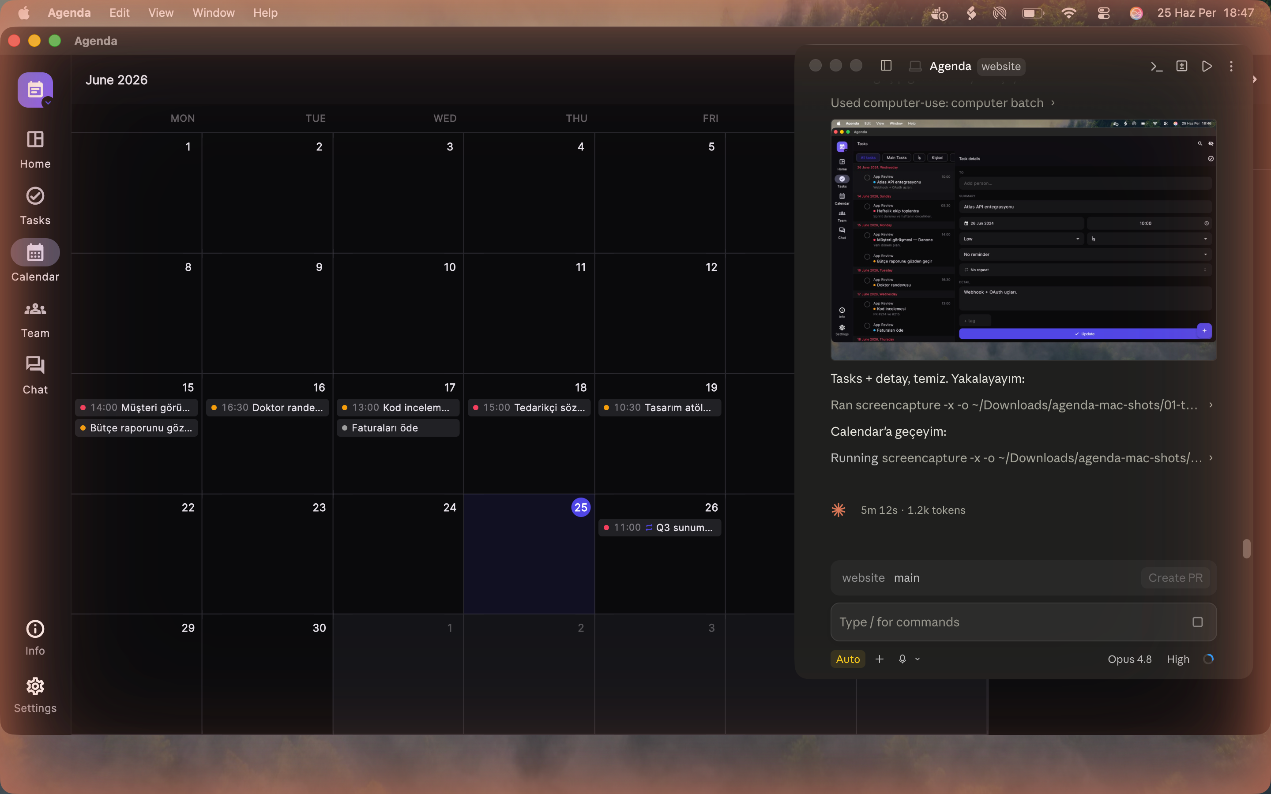Click the website tag in assistant header

click(1001, 66)
